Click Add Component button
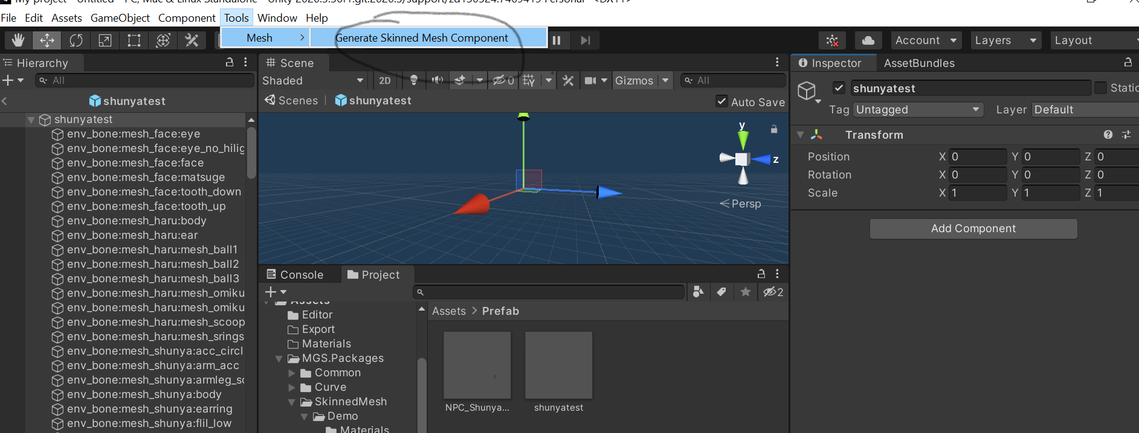 (973, 229)
